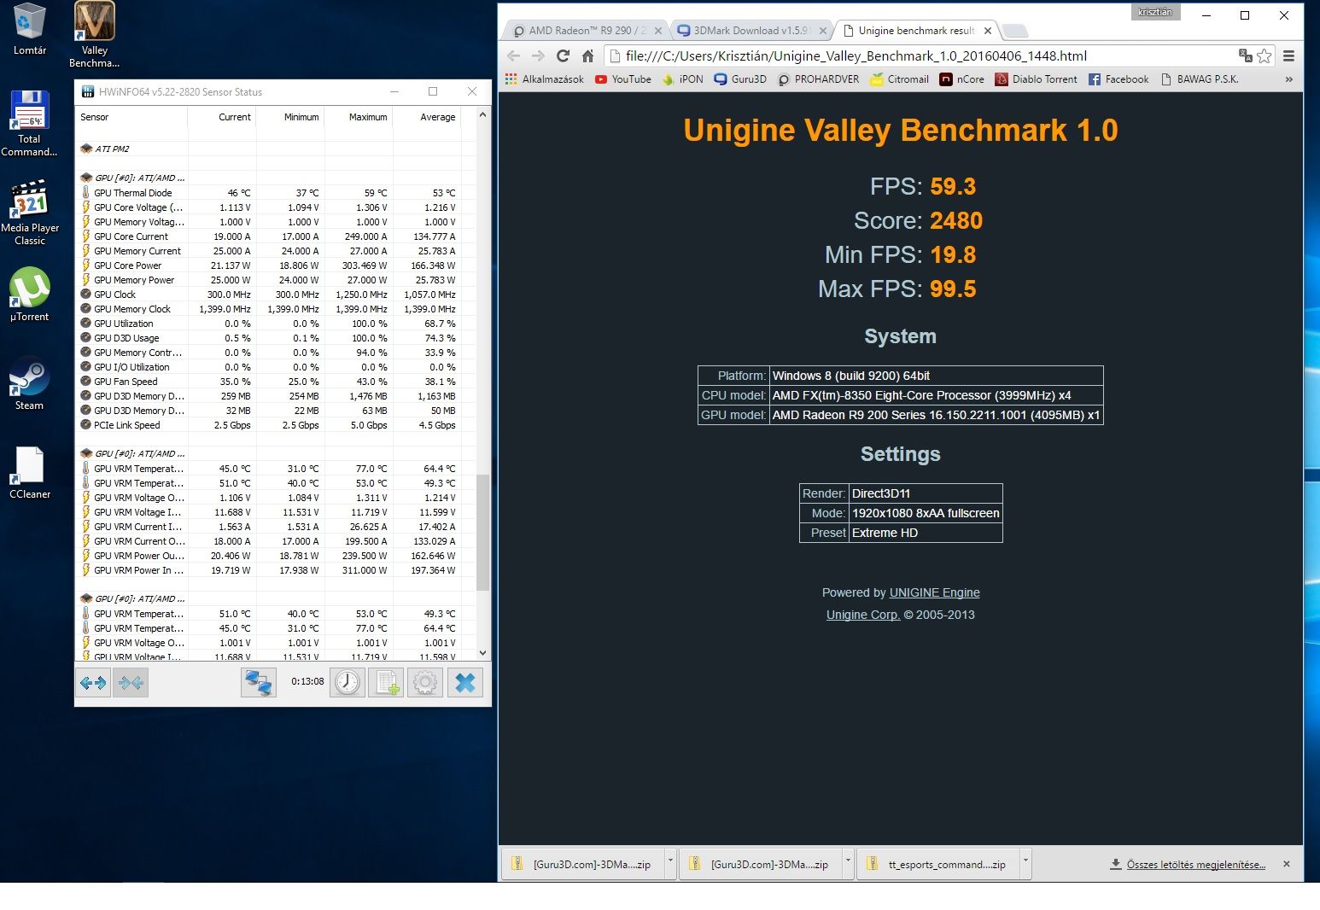This screenshot has width=1320, height=910.
Task: Open BAWAG P.S.K. bookmark
Action: coord(1200,79)
